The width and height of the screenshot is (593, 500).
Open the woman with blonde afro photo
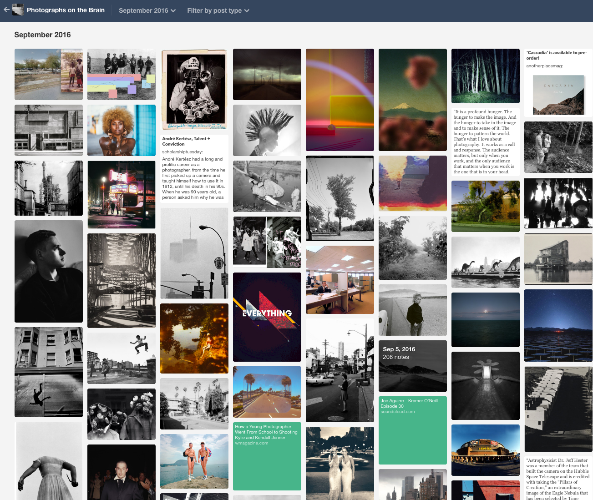tap(122, 130)
